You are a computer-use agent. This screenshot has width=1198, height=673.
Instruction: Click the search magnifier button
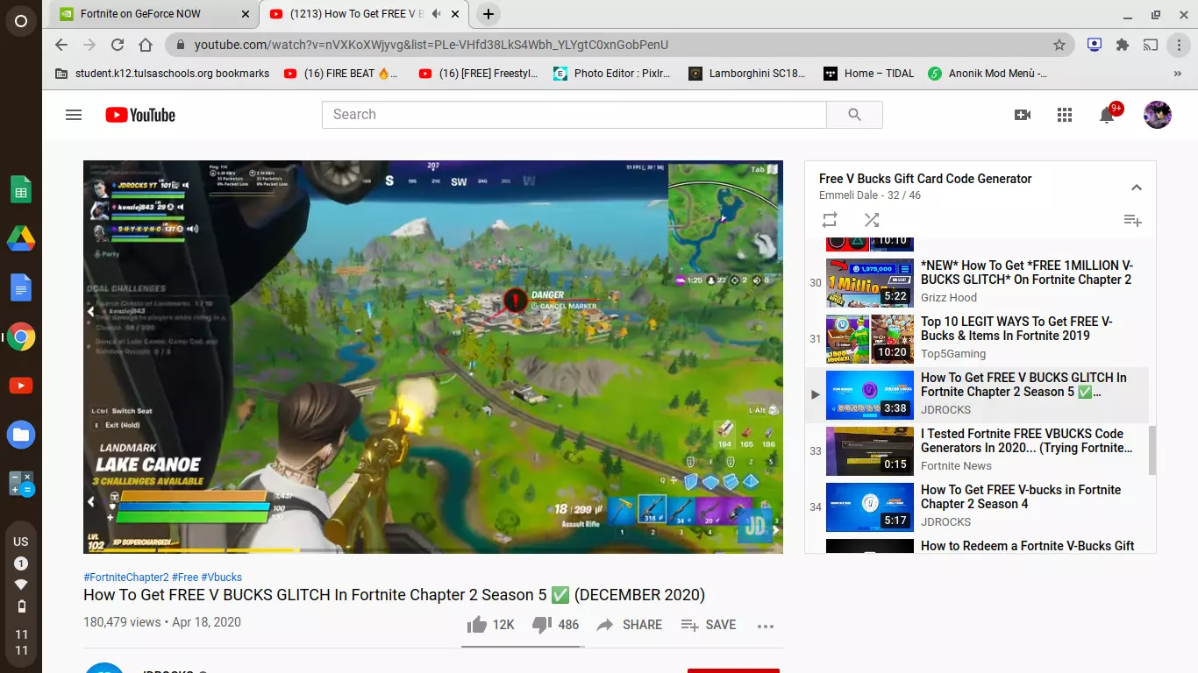click(x=854, y=115)
